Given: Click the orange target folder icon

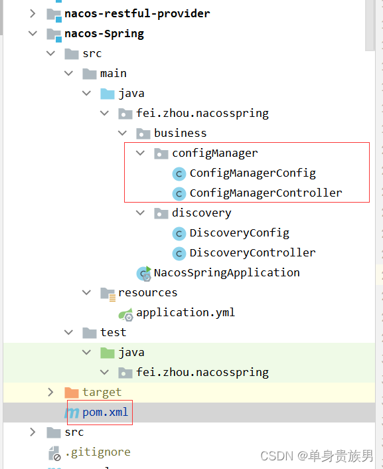Looking at the screenshot, I should click(72, 393).
